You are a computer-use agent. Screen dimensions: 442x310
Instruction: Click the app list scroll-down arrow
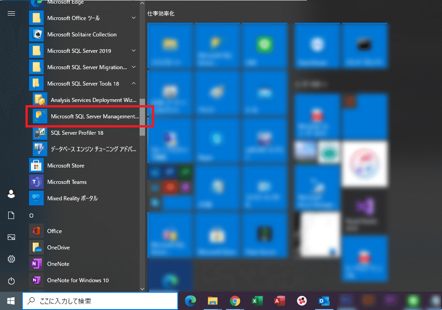click(142, 289)
